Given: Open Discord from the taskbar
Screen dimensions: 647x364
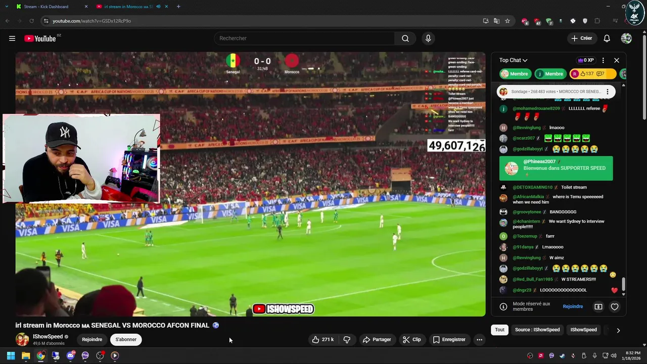Looking at the screenshot, I should [x=70, y=355].
